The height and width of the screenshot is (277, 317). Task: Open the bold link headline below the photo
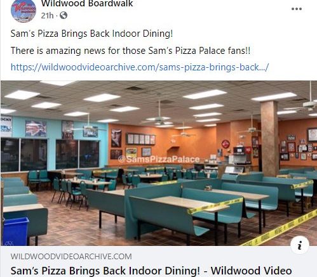coord(151,271)
